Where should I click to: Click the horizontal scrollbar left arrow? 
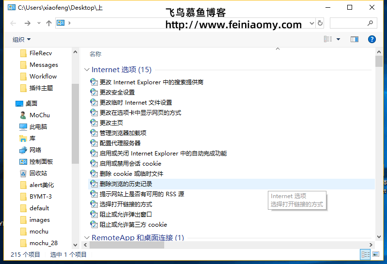[x=85, y=245]
